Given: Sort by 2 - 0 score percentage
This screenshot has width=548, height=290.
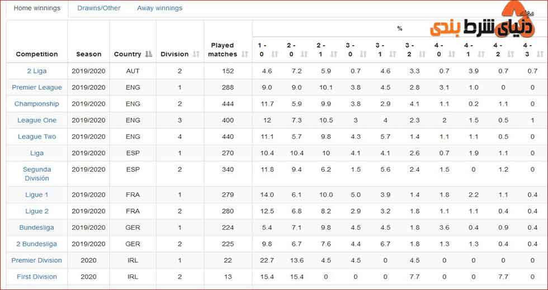Looking at the screenshot, I should pos(304,54).
